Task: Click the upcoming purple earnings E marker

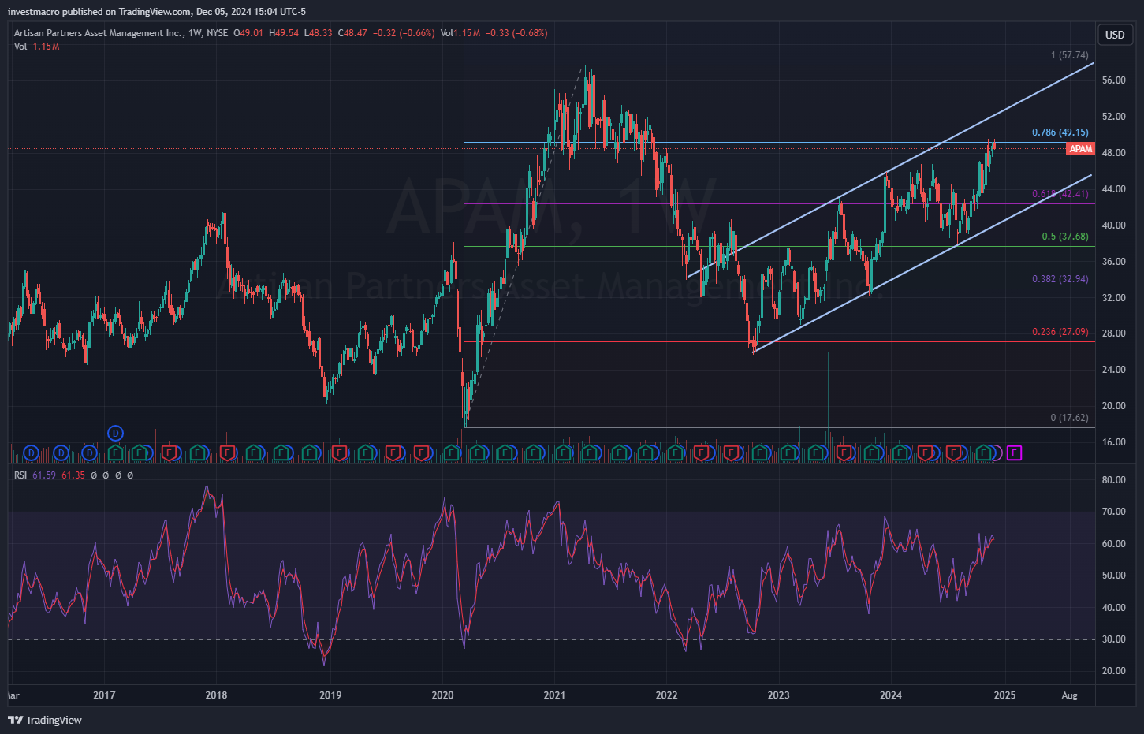Action: click(1014, 453)
